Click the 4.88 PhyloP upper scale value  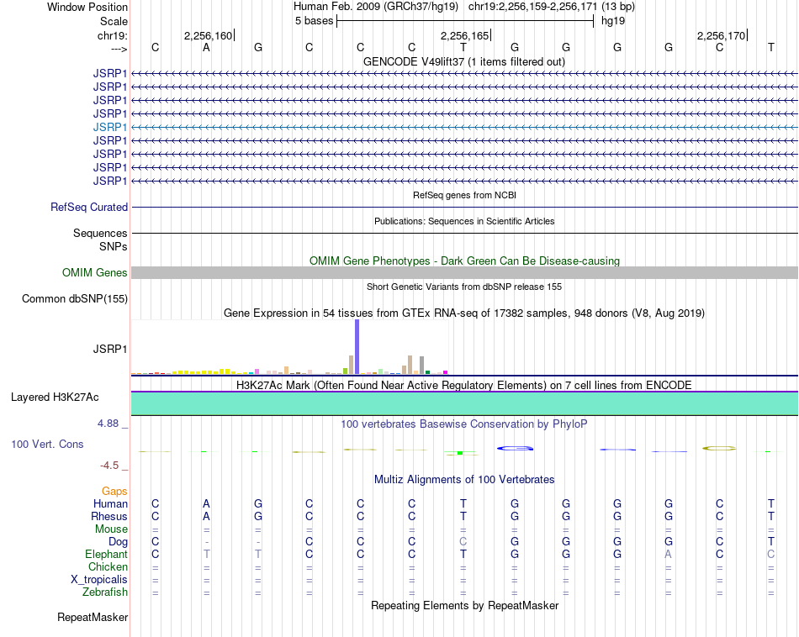[108, 424]
